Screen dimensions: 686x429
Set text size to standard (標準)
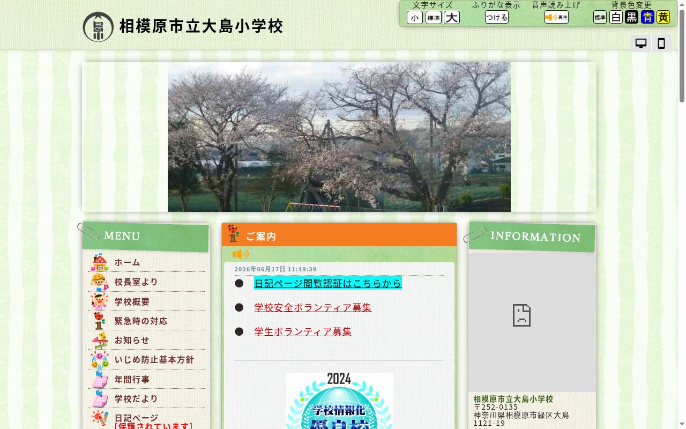click(x=434, y=18)
